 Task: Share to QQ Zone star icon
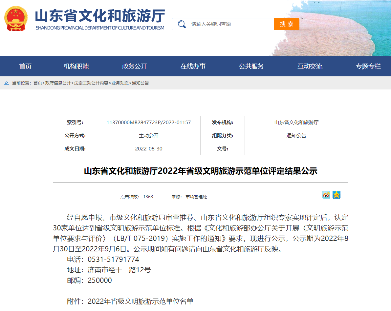pos(337,195)
